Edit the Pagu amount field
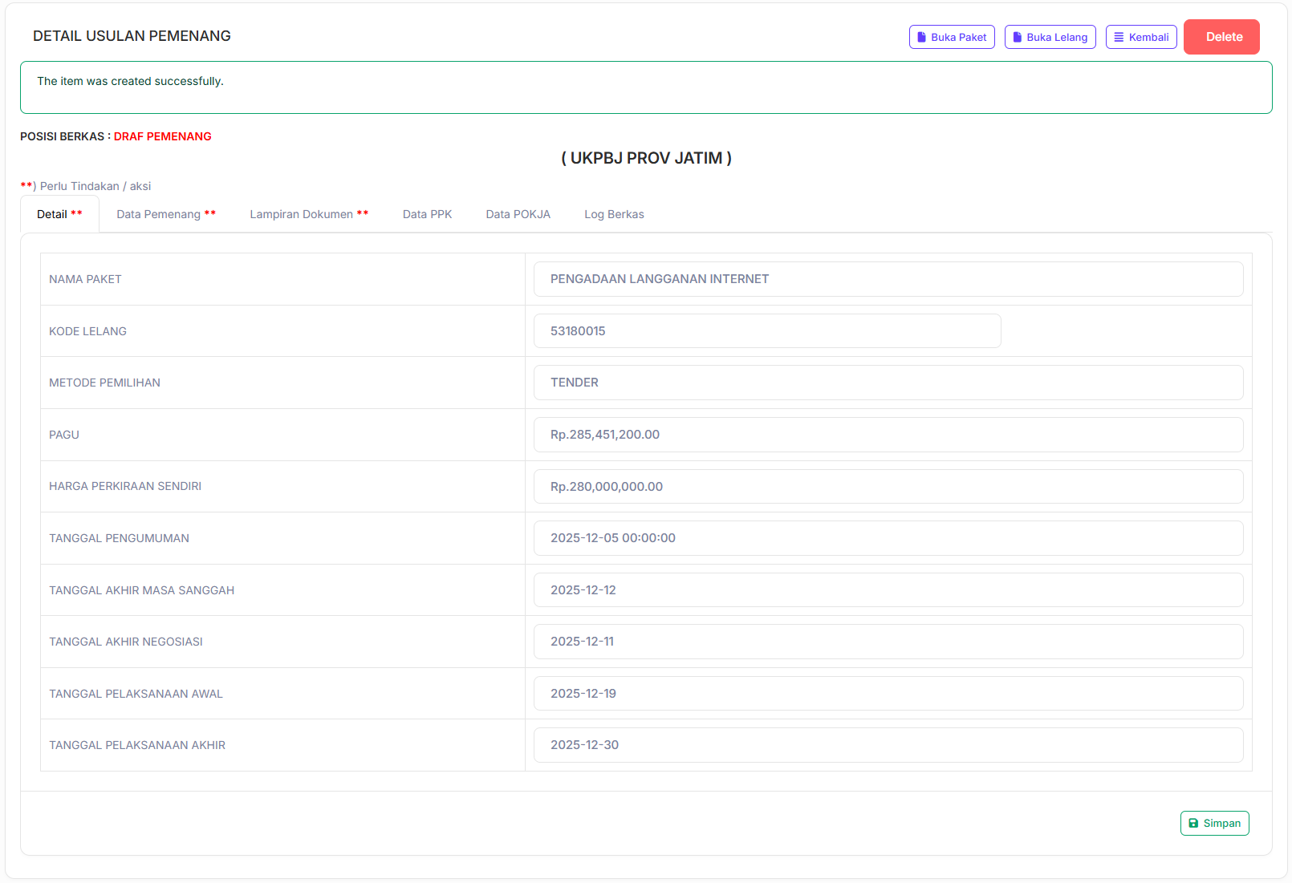The width and height of the screenshot is (1292, 883). pos(888,435)
